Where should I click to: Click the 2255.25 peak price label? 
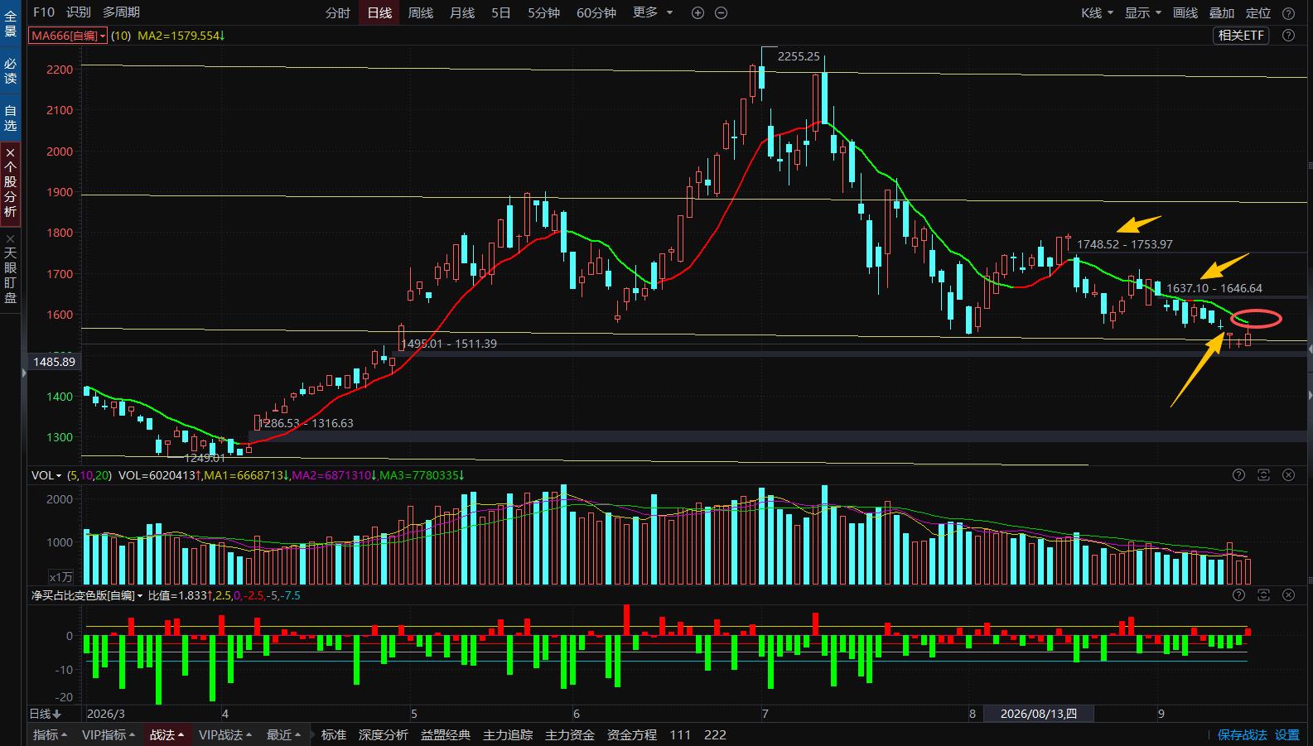tap(799, 56)
